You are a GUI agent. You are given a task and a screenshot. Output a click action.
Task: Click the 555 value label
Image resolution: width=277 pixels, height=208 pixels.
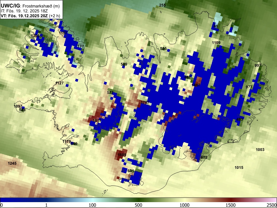click(163, 49)
